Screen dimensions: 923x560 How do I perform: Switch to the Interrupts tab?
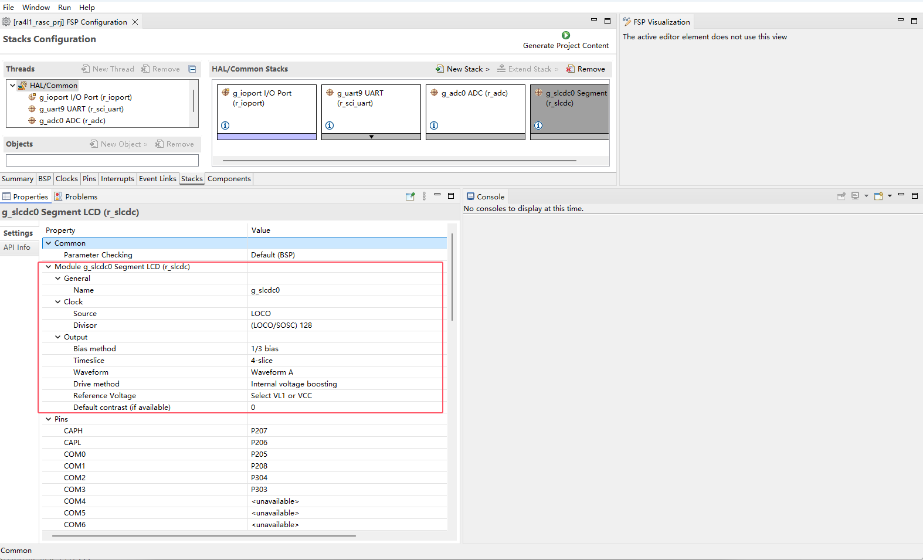pos(117,179)
